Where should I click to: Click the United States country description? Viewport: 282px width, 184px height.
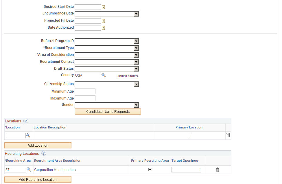tap(127, 76)
